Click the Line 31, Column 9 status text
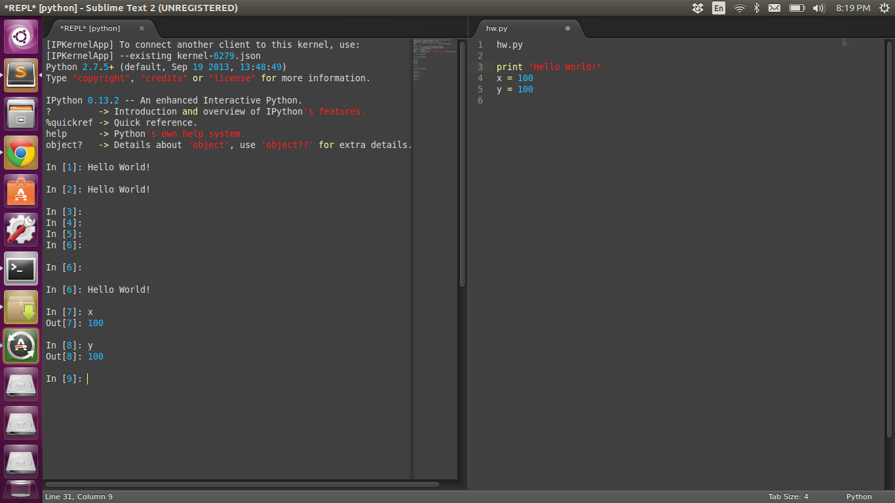 pyautogui.click(x=79, y=496)
